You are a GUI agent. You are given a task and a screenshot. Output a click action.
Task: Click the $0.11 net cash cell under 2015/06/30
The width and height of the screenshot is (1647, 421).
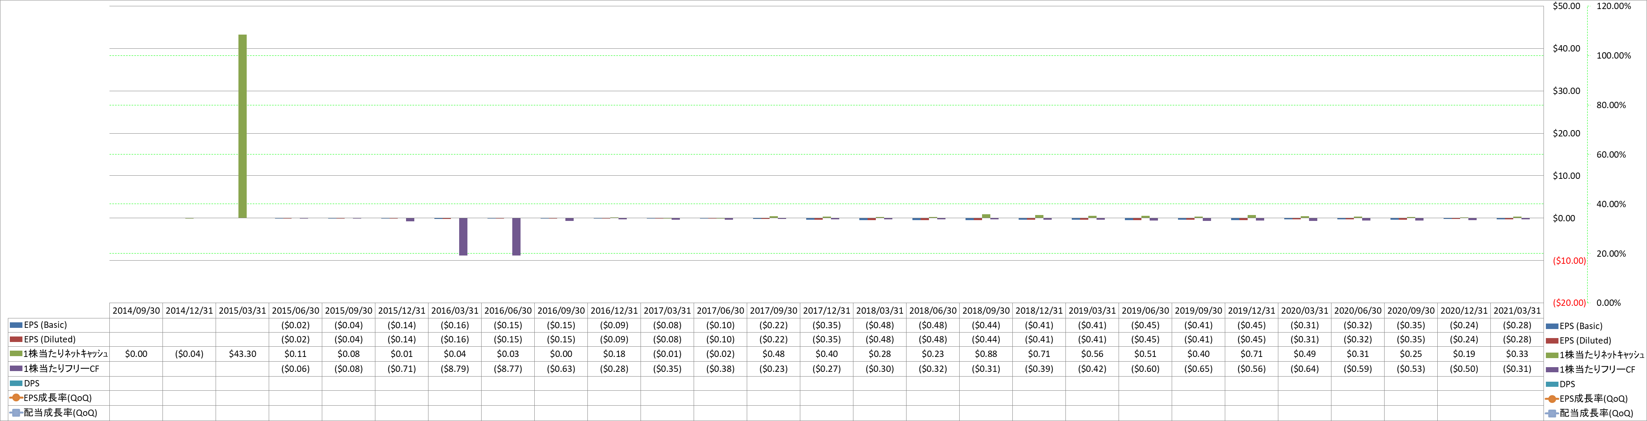pyautogui.click(x=295, y=354)
